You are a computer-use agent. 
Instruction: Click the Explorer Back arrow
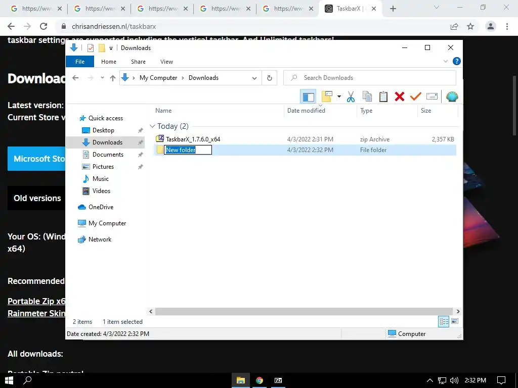(x=76, y=78)
